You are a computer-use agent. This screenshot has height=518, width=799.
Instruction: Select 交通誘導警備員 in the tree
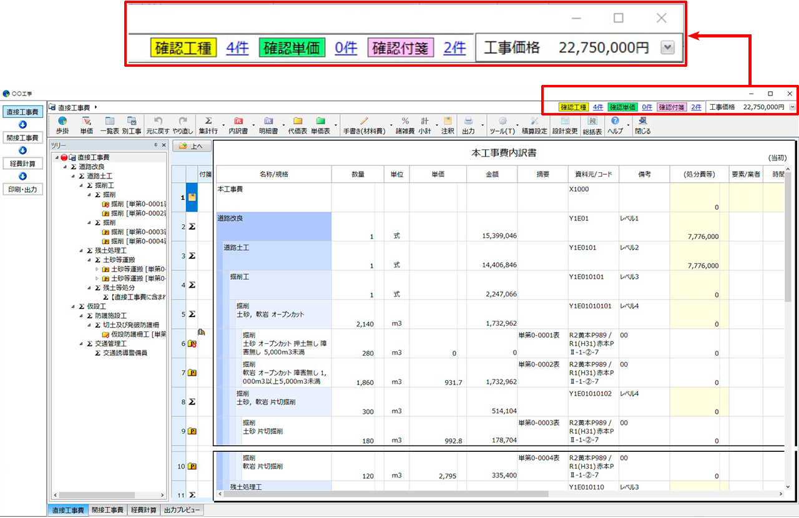125,353
